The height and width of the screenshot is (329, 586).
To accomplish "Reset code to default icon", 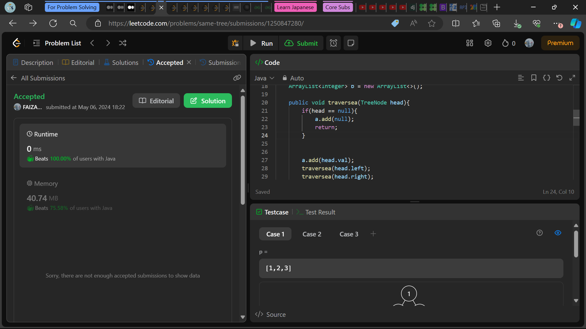I will point(559,78).
